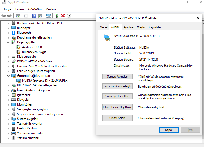This screenshot has height=147, width=204.
Task: Click the İşlemciler processor icon
Action: coord(14,95)
